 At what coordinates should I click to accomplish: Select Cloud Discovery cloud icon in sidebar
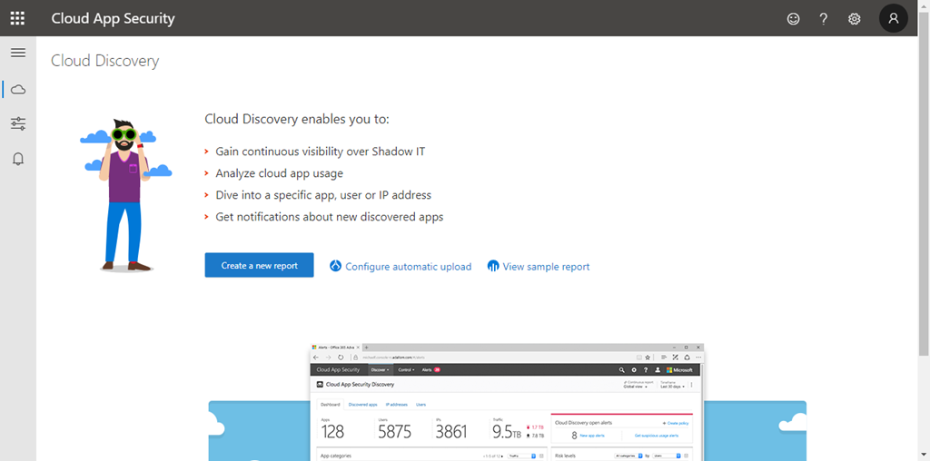click(18, 89)
